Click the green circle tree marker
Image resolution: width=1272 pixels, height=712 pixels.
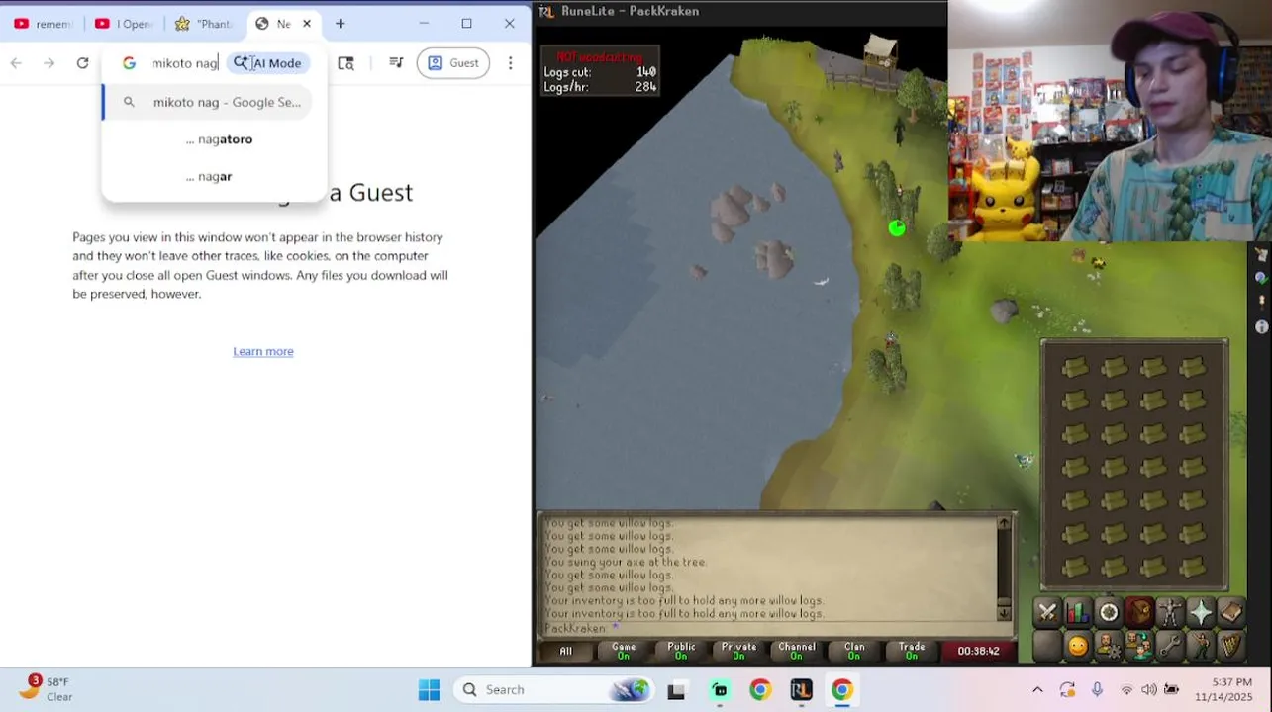[897, 228]
